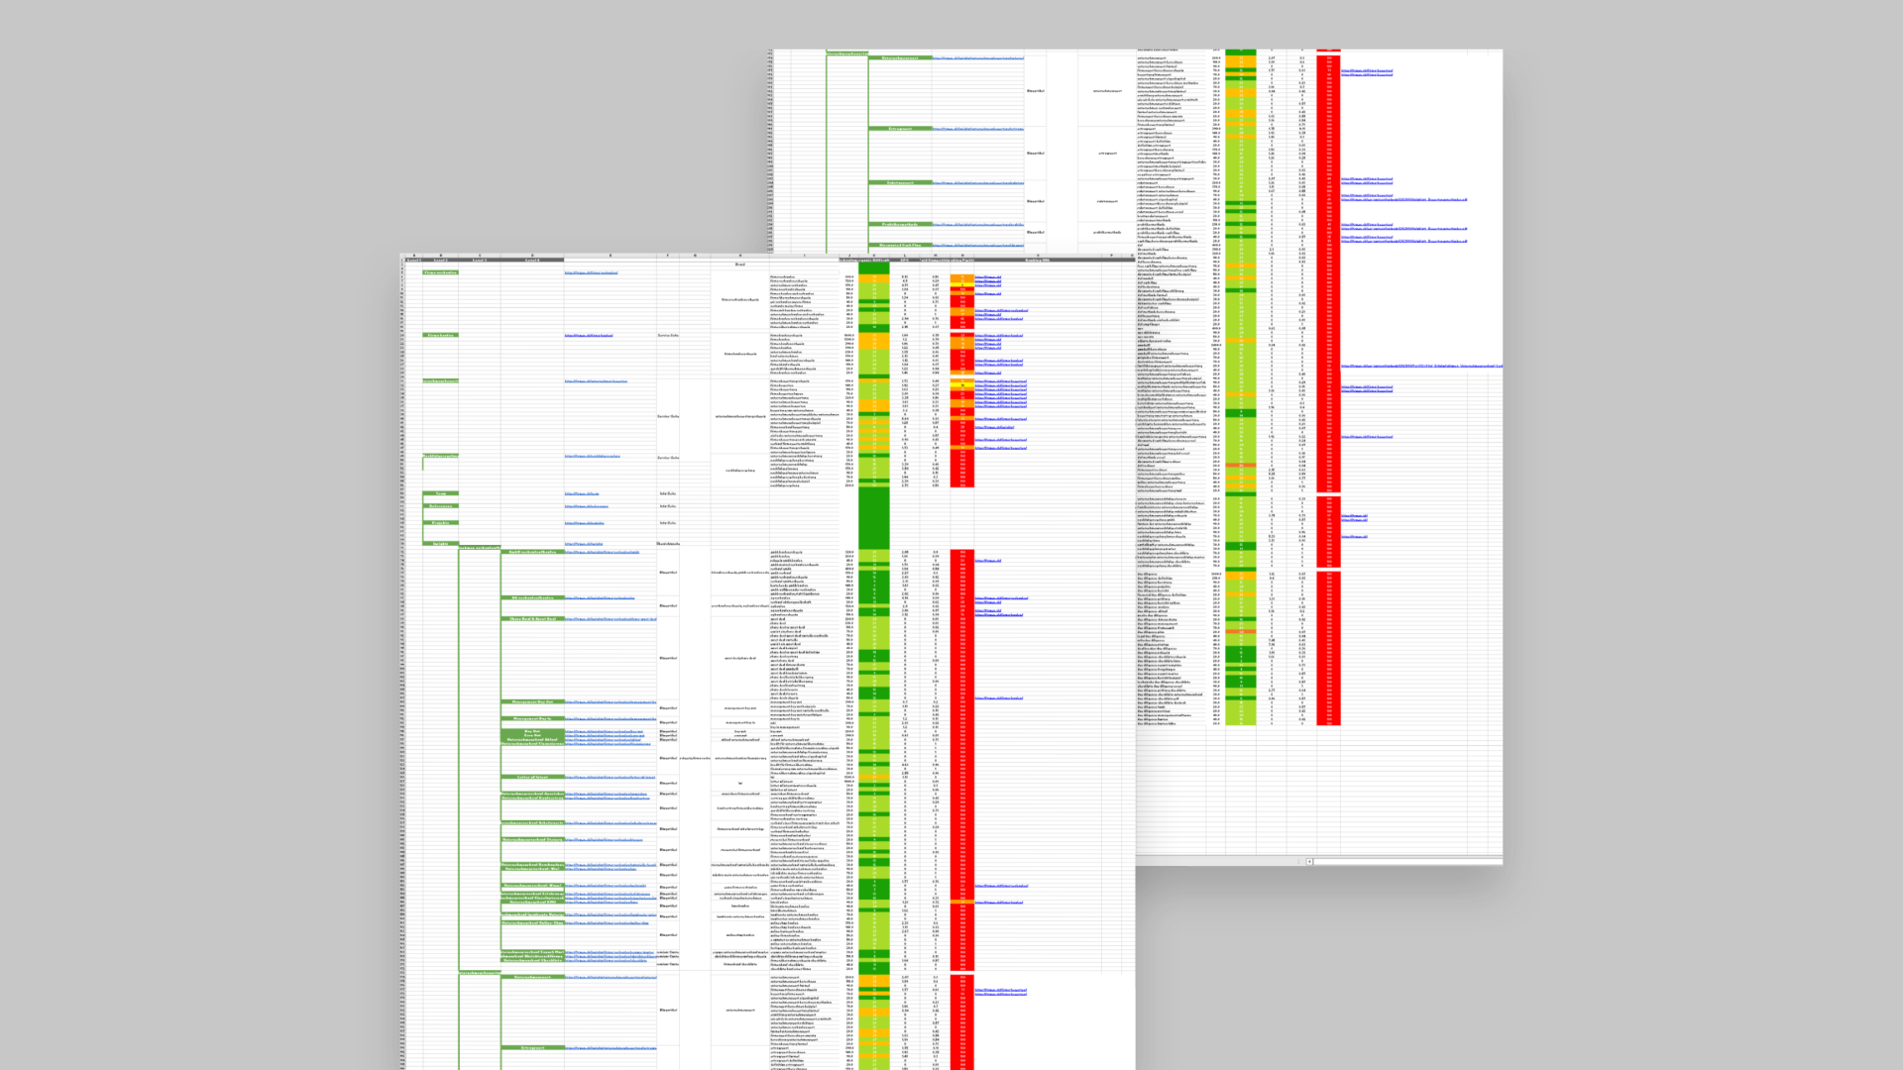Select the "Brand" cell in front sheet
This screenshot has width=1903, height=1070.
[x=740, y=265]
